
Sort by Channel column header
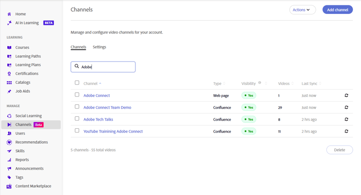(x=92, y=84)
